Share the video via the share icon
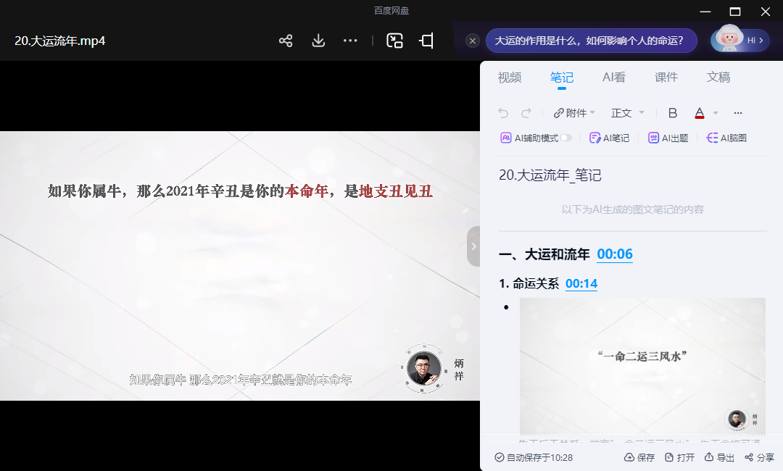This screenshot has width=783, height=471. [x=286, y=41]
